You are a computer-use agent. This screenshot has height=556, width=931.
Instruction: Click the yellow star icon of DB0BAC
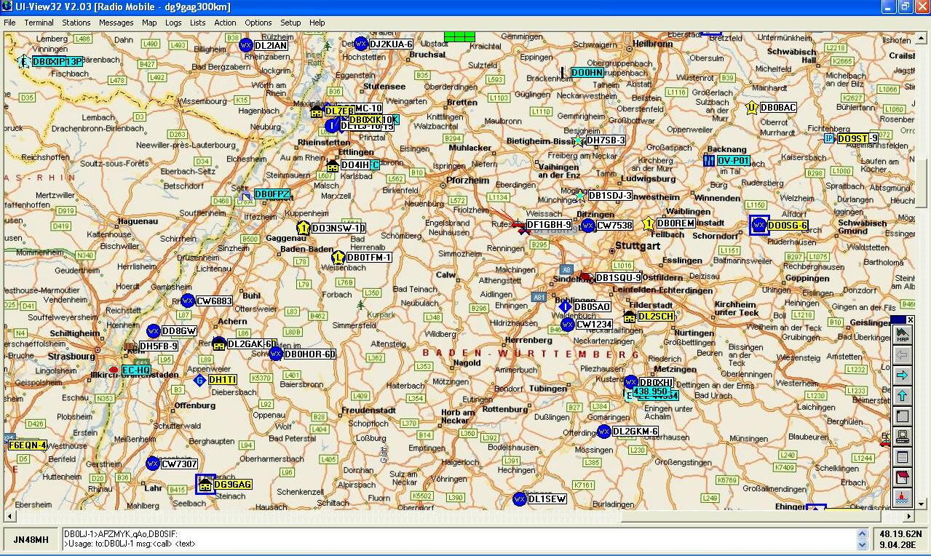pyautogui.click(x=752, y=108)
